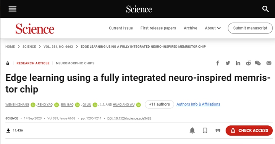Toggle the bookmark icon for this article

(x=205, y=130)
